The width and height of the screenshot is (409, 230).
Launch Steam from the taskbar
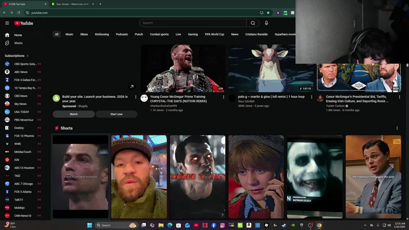click(x=284, y=225)
